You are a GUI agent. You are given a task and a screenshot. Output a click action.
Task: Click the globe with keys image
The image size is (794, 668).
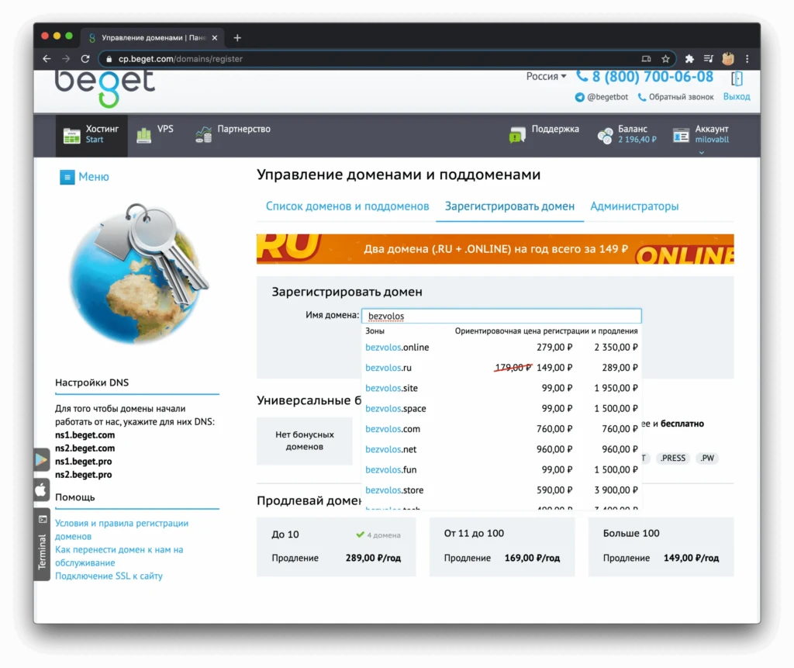(x=140, y=274)
